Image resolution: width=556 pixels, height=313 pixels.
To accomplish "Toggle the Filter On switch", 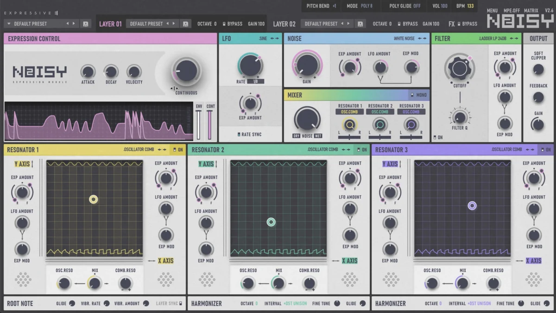I will 438,137.
